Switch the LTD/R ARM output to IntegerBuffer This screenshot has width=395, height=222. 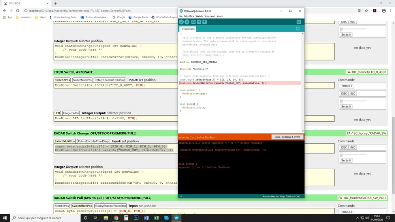[71, 113]
